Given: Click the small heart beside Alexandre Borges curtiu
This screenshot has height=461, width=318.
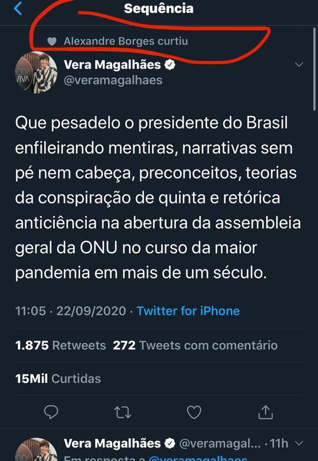Looking at the screenshot, I should [x=51, y=41].
